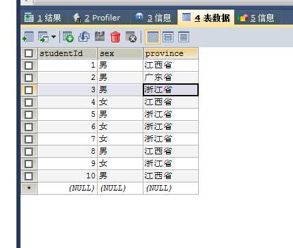Select the highlighted 浙江省 cell in row 3
The width and height of the screenshot is (293, 248).
click(171, 90)
